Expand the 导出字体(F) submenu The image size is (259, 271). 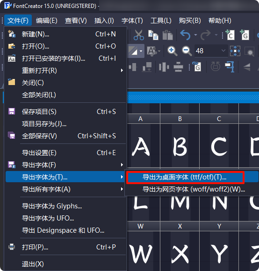click(x=65, y=165)
